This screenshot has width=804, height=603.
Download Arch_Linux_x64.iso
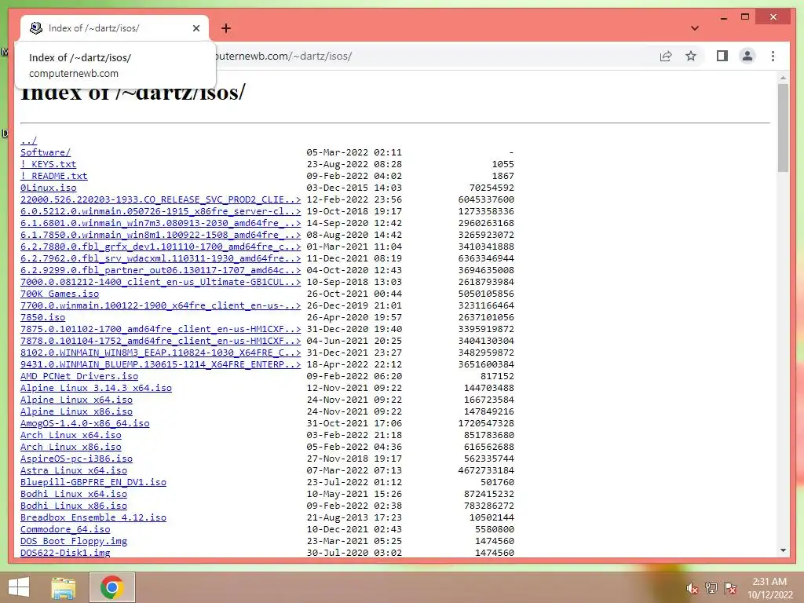[71, 435]
